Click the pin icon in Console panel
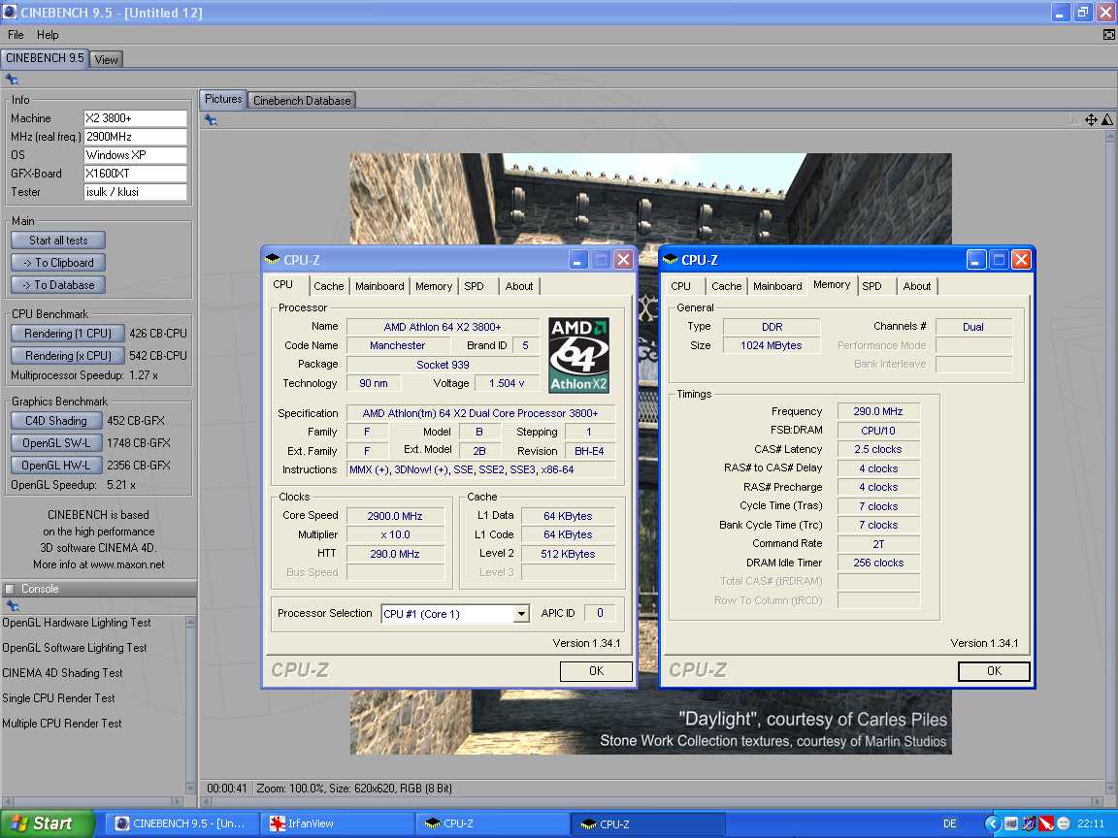This screenshot has height=838, width=1118. (12, 605)
